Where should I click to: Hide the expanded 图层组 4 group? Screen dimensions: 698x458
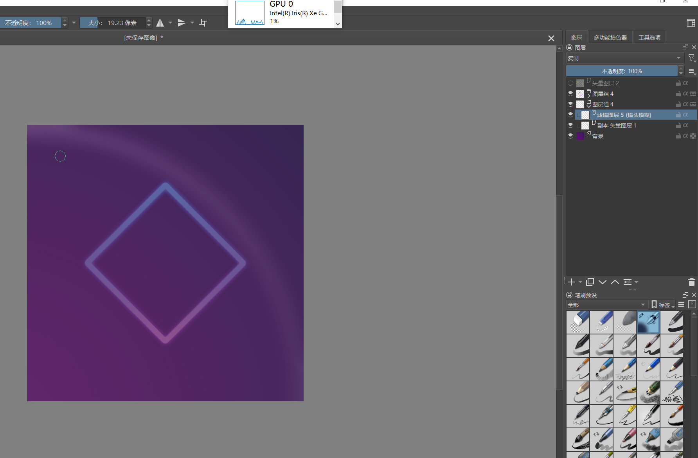click(570, 104)
